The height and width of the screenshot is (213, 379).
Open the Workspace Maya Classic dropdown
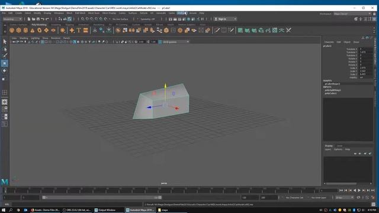click(x=352, y=14)
